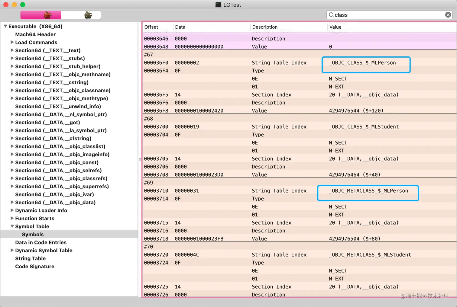The height and width of the screenshot is (307, 457).
Task: Collapse the Executable (X86_64) root node
Action: tap(5, 26)
